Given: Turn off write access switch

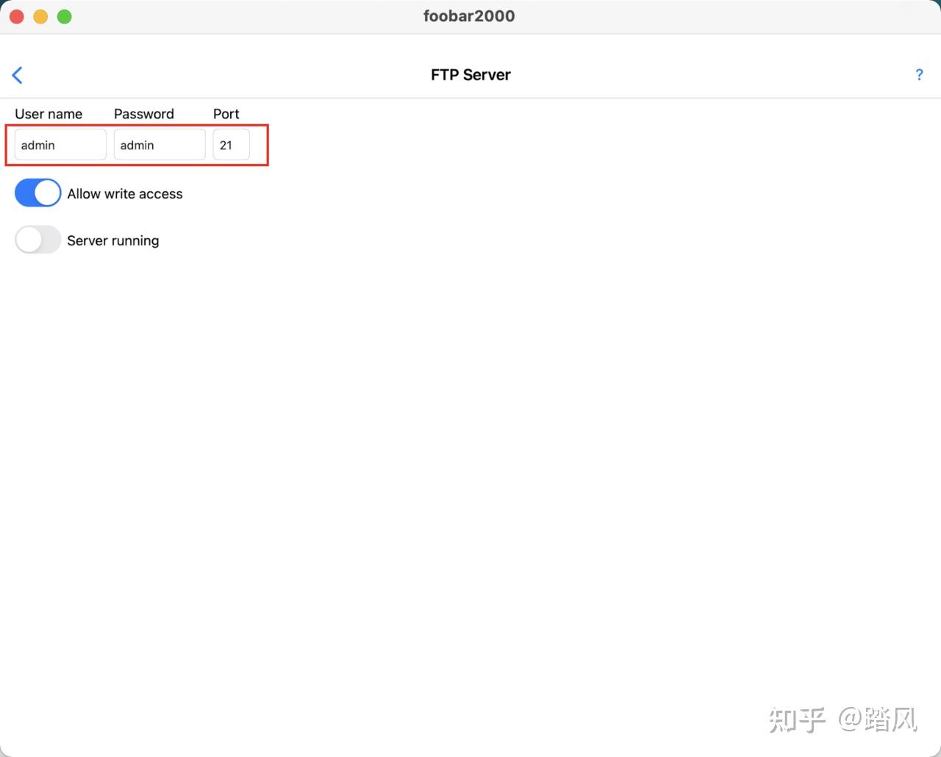Looking at the screenshot, I should pos(37,193).
